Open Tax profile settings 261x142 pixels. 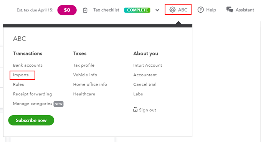pos(84,65)
